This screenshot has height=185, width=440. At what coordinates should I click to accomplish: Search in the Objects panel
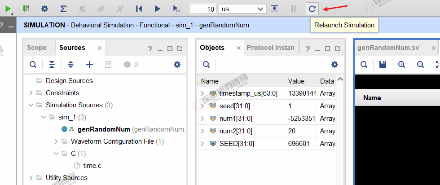point(206,65)
